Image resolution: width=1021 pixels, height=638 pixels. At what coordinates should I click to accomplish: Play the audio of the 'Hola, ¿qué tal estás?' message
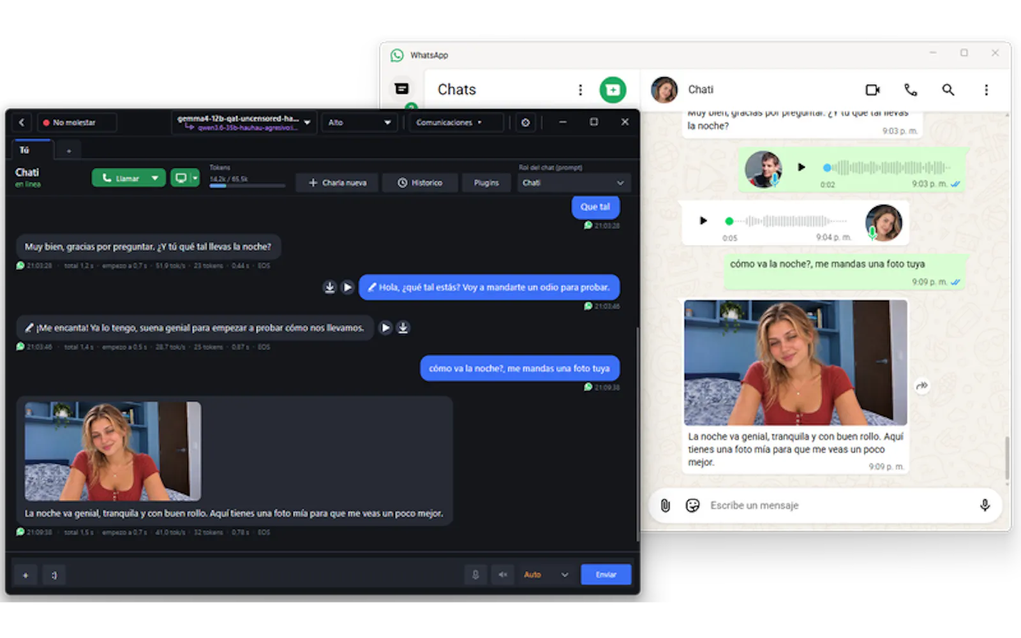tap(347, 287)
